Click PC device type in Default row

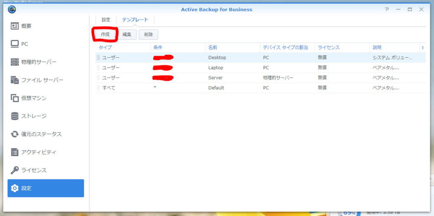pos(266,88)
